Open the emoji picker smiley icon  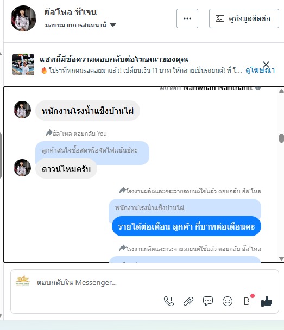tap(228, 301)
